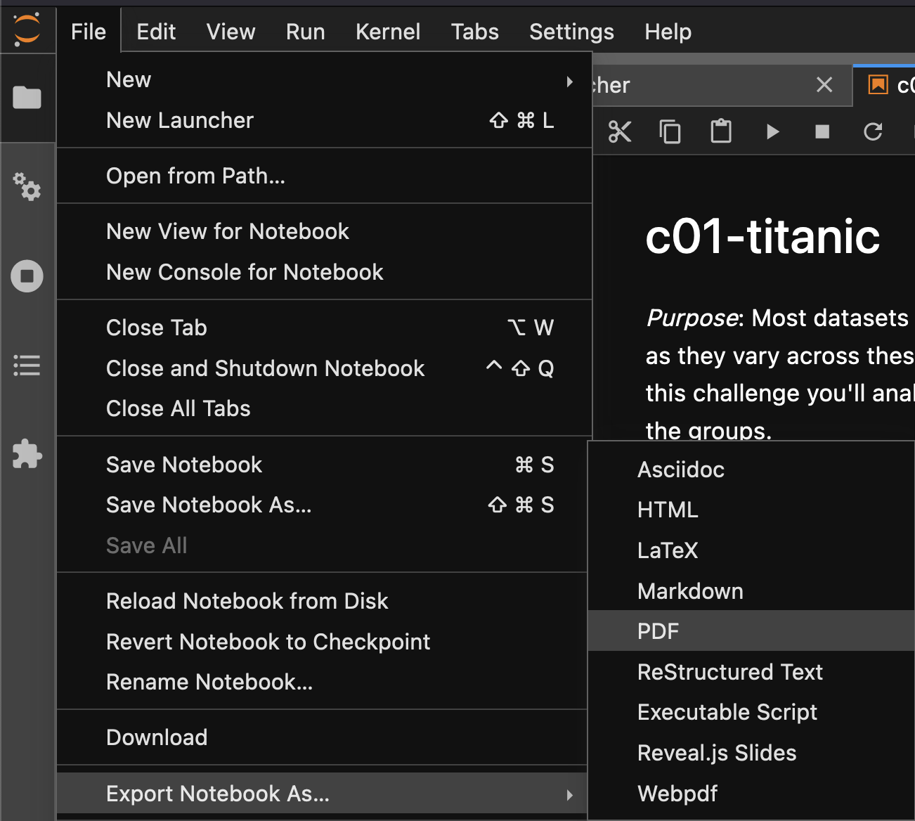The width and height of the screenshot is (915, 821).
Task: Open the table of contents sidebar icon
Action: click(x=27, y=366)
